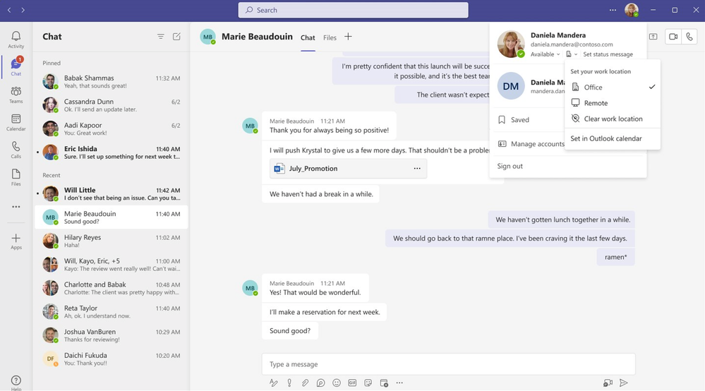The width and height of the screenshot is (705, 391).
Task: Click Set in Outlook calendar
Action: click(606, 138)
